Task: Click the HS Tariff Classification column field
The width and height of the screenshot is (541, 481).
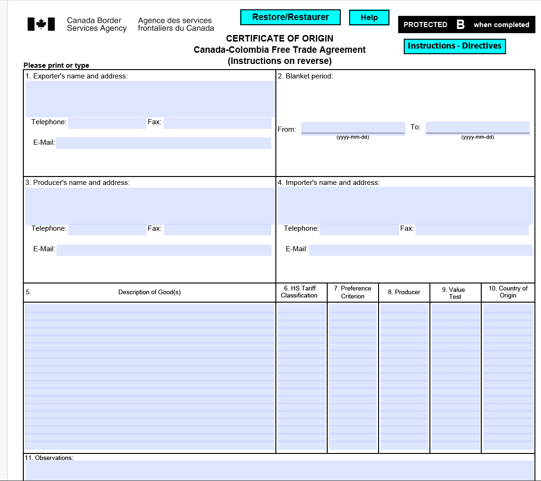Action: [302, 377]
